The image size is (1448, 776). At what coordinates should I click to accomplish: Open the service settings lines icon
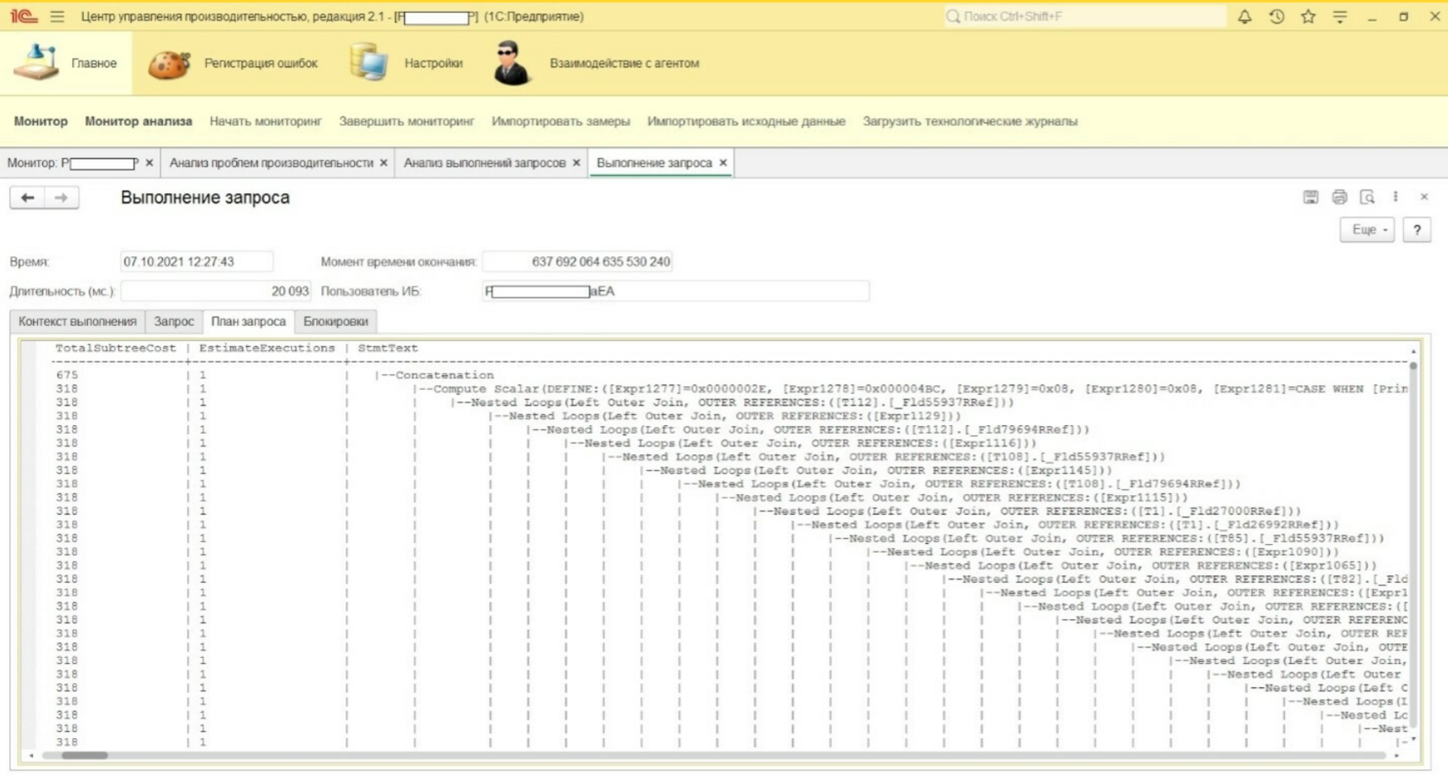click(x=1339, y=16)
